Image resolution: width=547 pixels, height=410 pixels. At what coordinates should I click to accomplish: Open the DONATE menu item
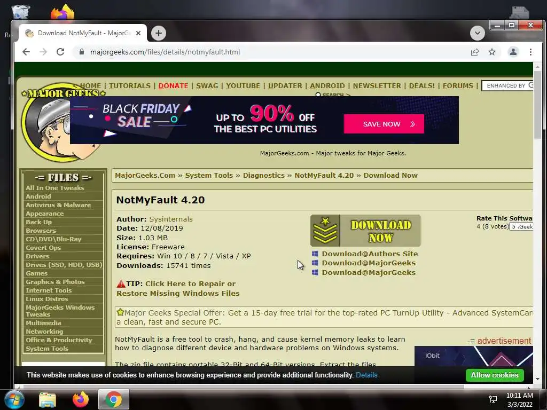(173, 86)
